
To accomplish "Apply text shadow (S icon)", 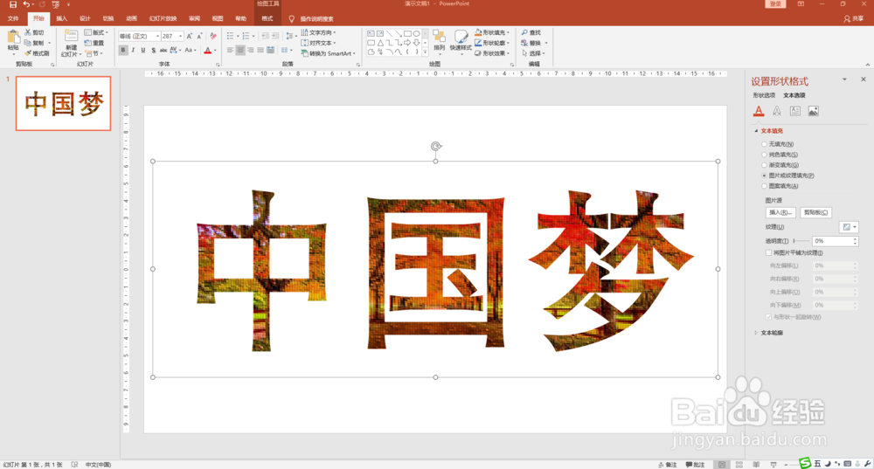I will tap(153, 50).
